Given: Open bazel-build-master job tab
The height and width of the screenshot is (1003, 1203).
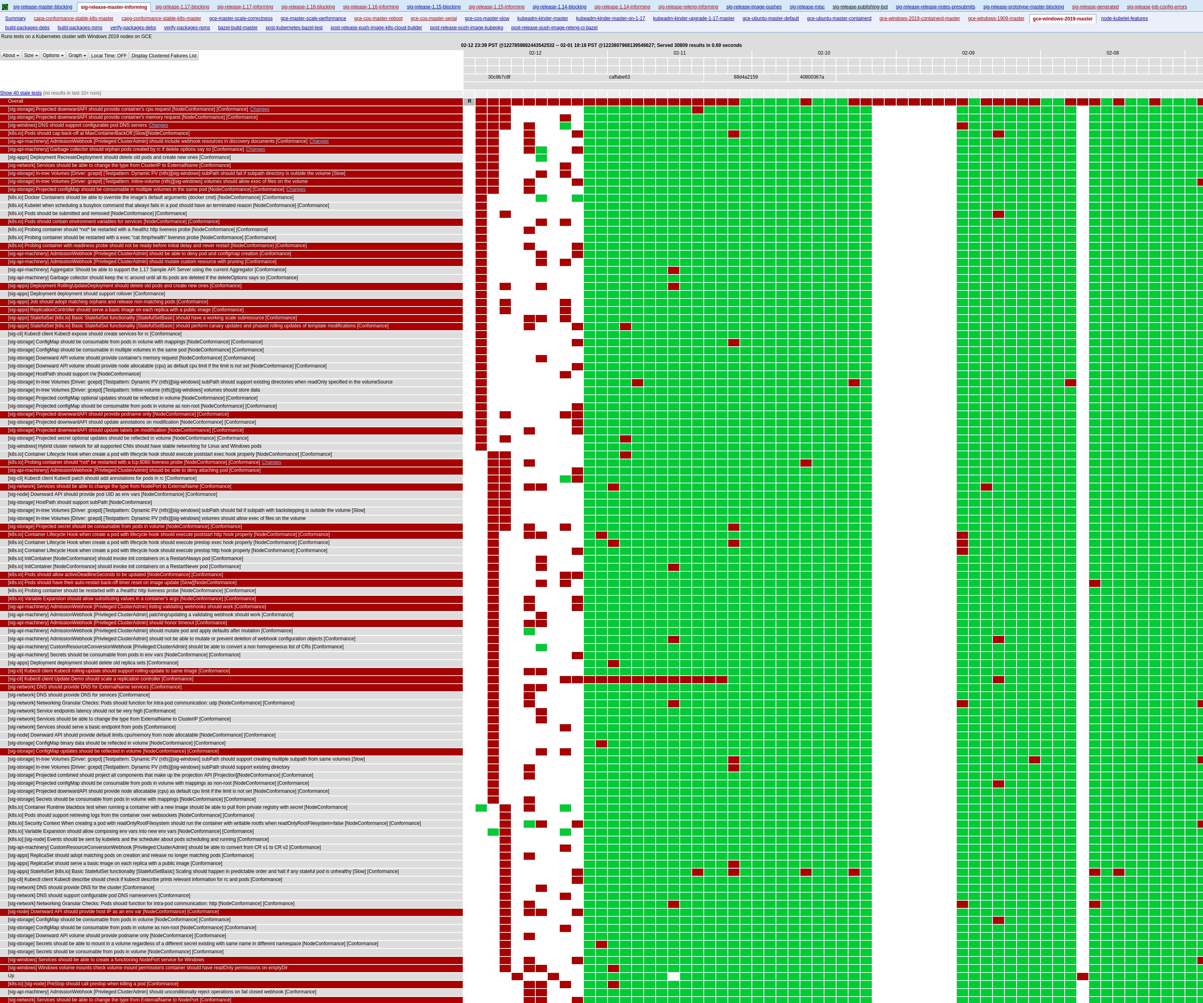Looking at the screenshot, I should (x=238, y=28).
